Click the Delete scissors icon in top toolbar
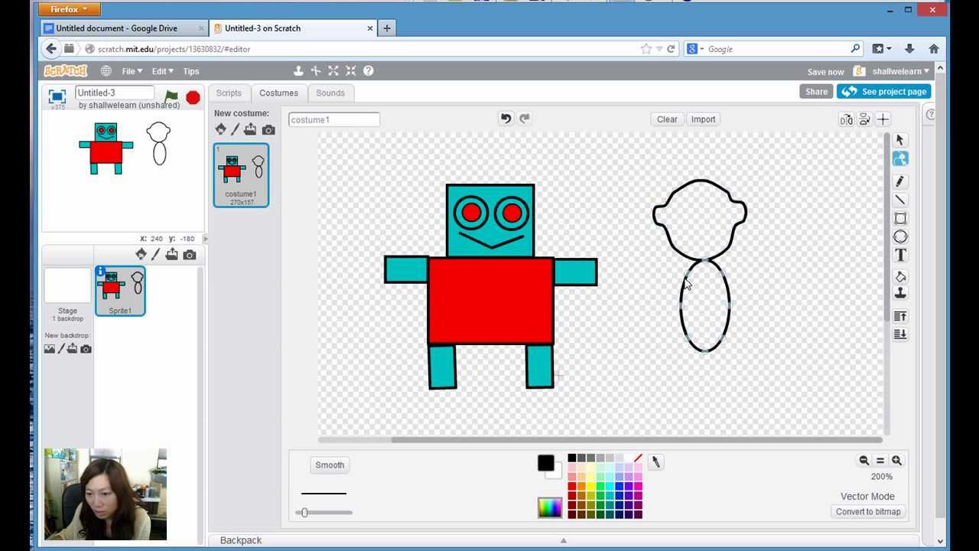 316,70
